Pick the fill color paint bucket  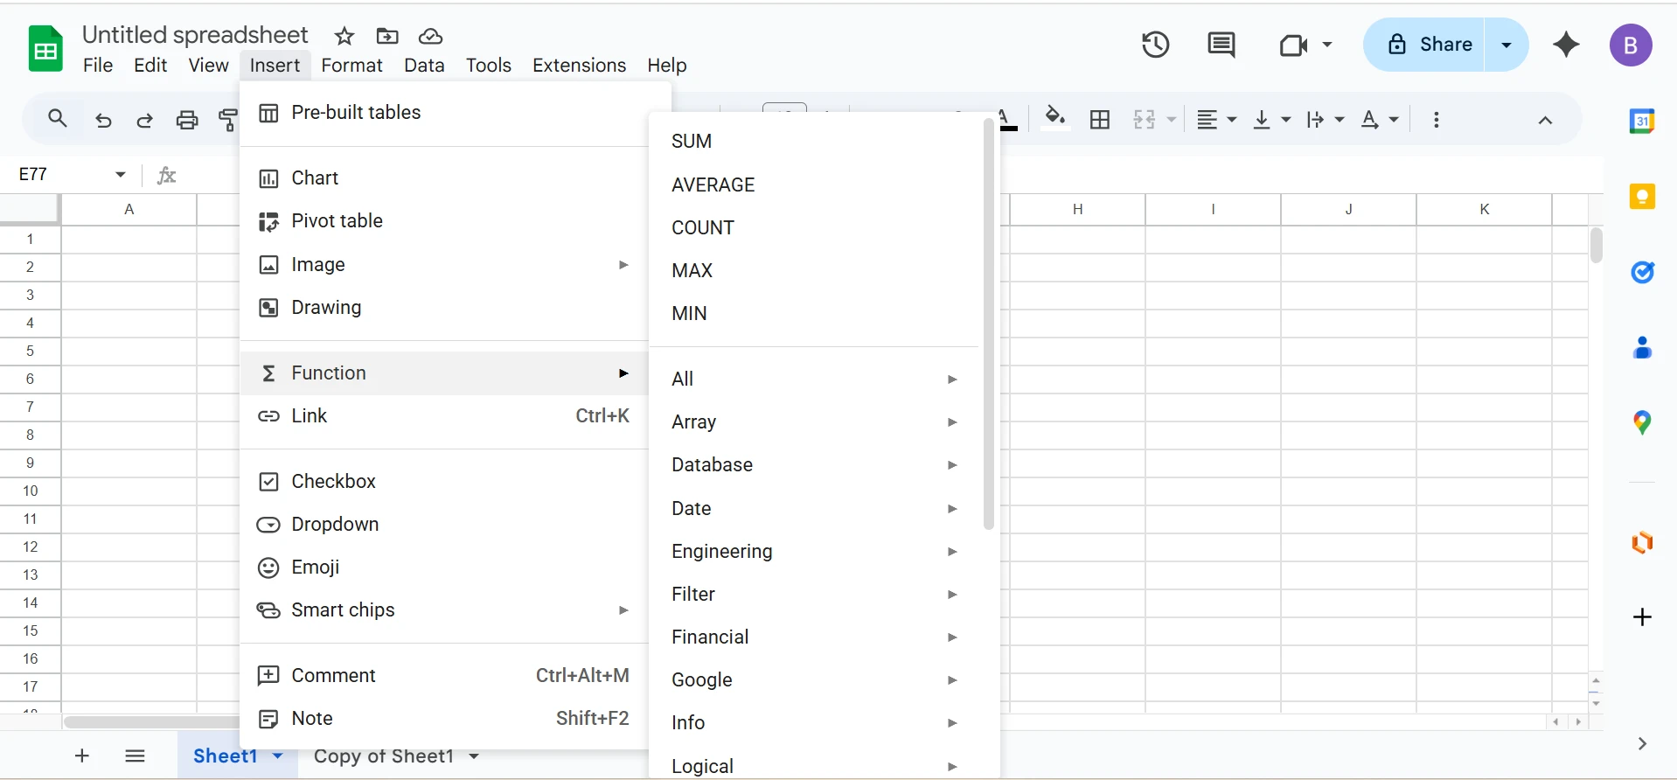[1054, 118]
